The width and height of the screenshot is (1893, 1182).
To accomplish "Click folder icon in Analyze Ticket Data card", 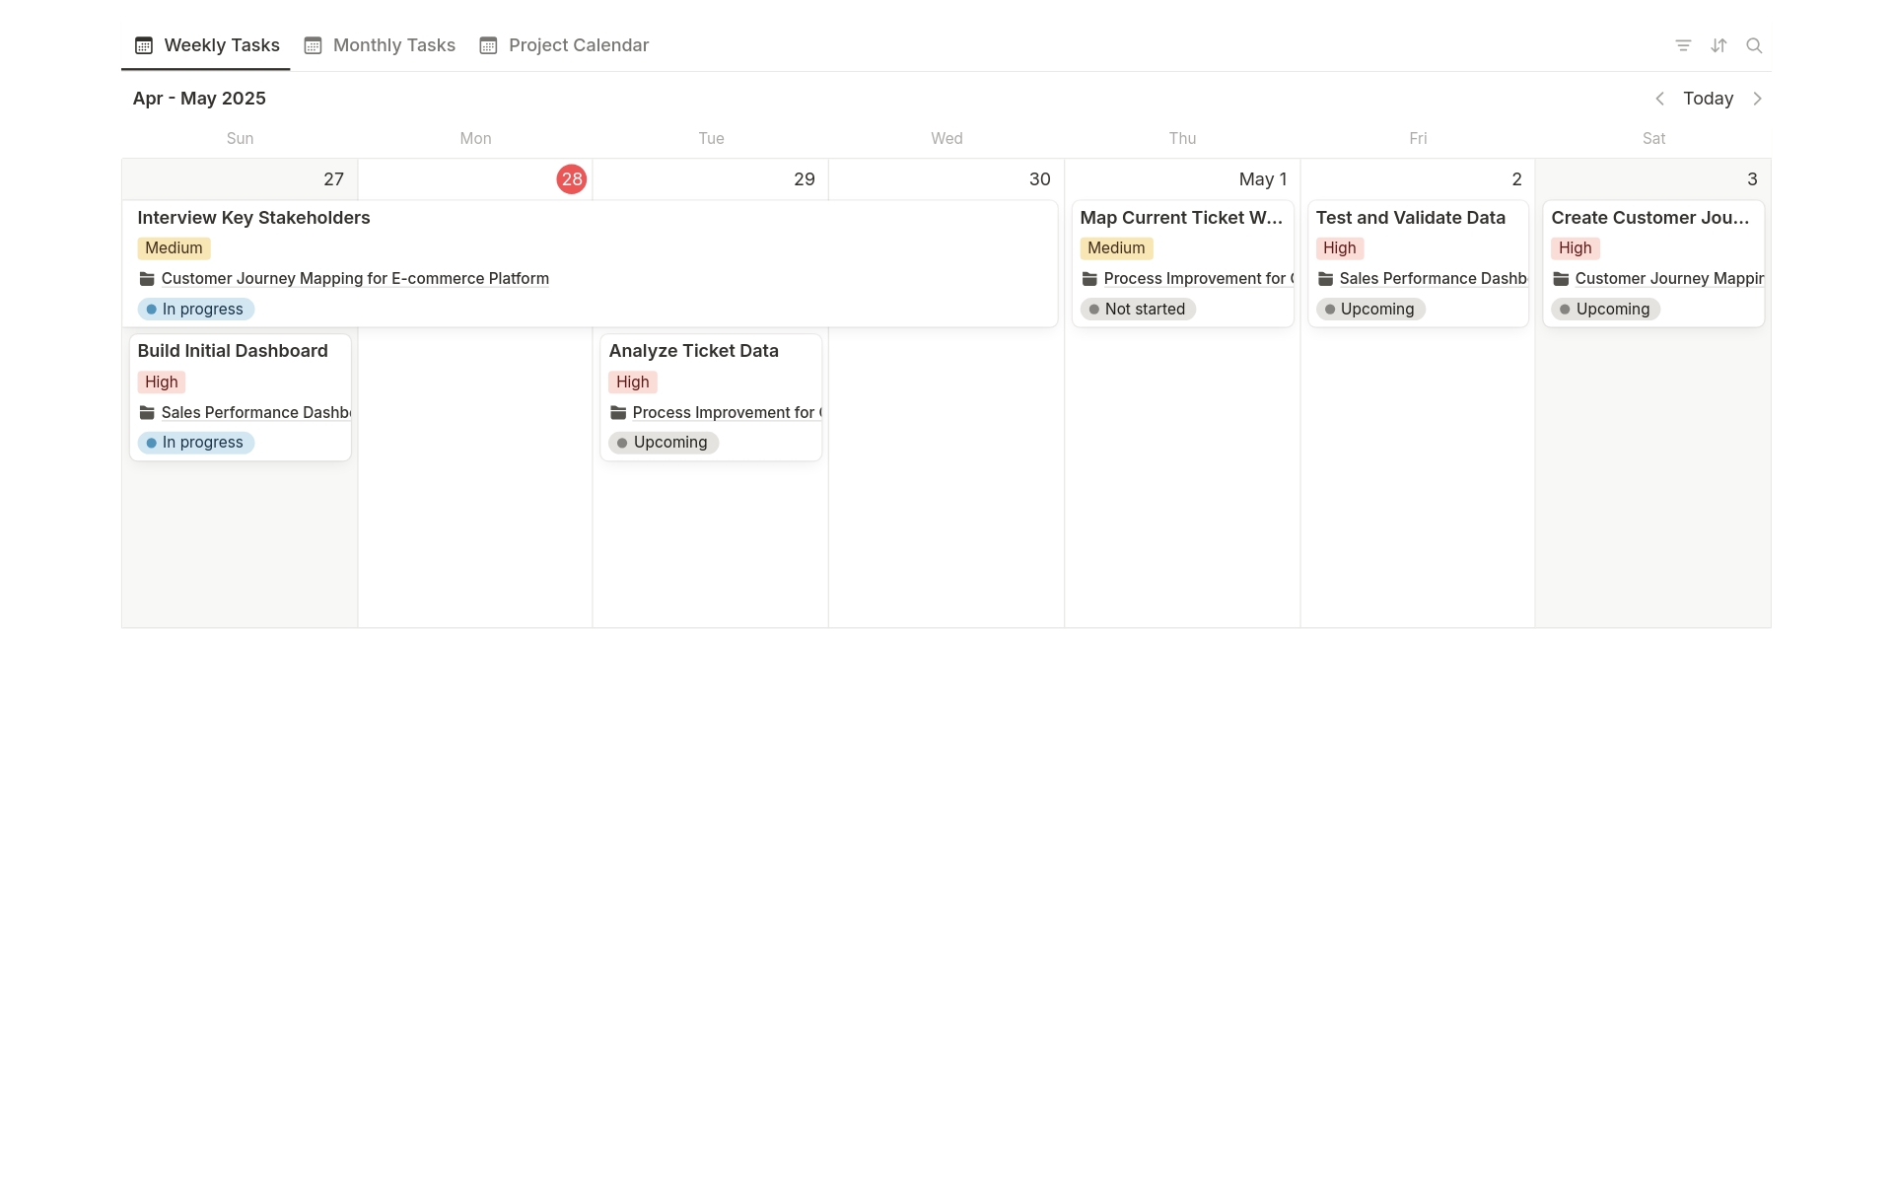I will (x=618, y=413).
